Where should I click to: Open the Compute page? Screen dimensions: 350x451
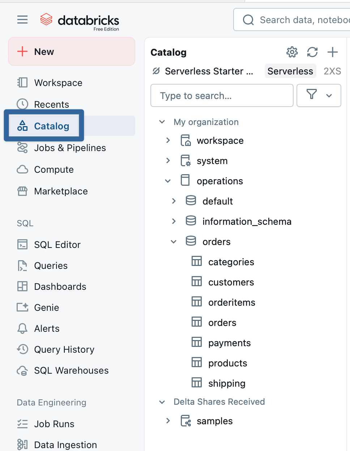pos(54,169)
